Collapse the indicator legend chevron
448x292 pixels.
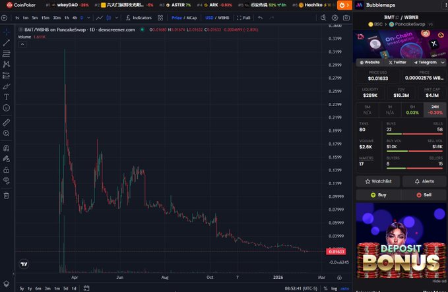coord(22,44)
